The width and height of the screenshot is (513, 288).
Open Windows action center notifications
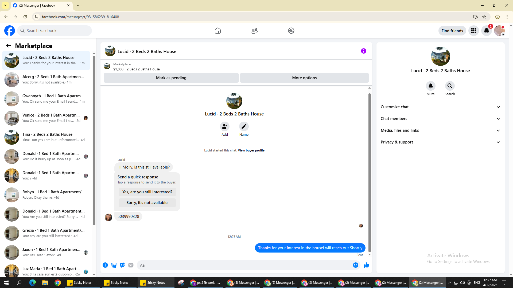[504, 283]
